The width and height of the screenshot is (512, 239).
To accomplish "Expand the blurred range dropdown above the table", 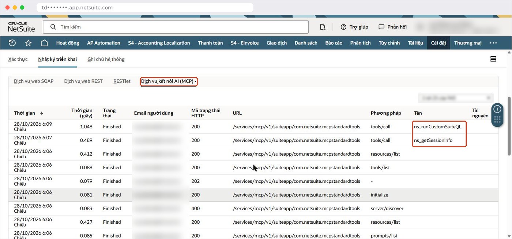I will coord(456,98).
